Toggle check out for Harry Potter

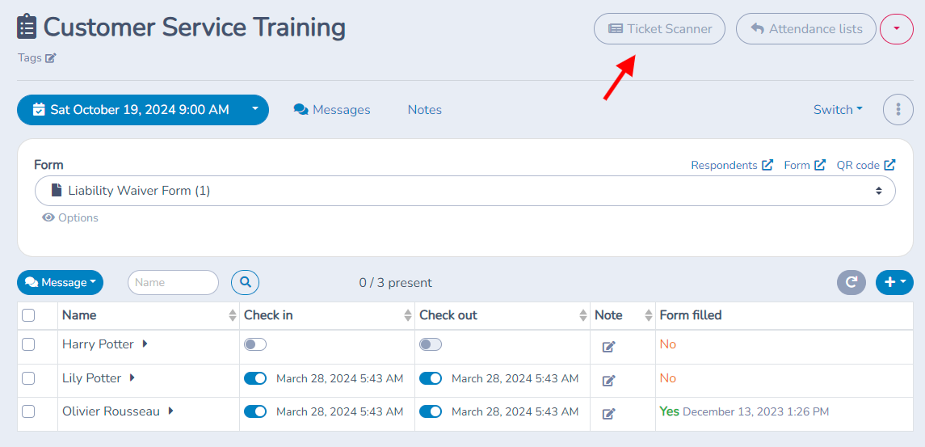coord(431,345)
